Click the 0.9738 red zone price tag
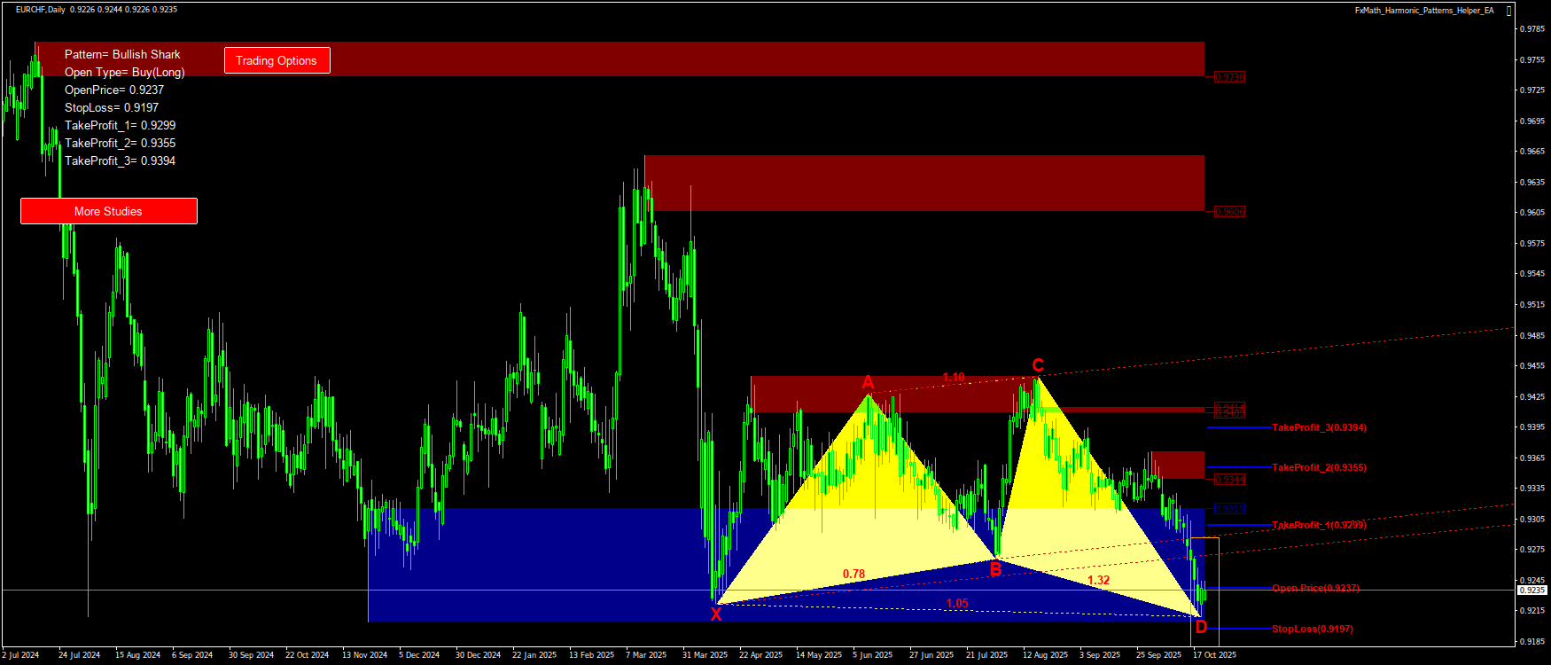This screenshot has height=665, width=1551. 1229,77
